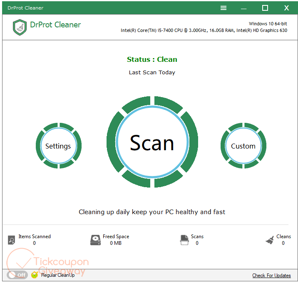The height and width of the screenshot is (283, 298).
Task: Open the Check For Updates link
Action: (x=271, y=276)
